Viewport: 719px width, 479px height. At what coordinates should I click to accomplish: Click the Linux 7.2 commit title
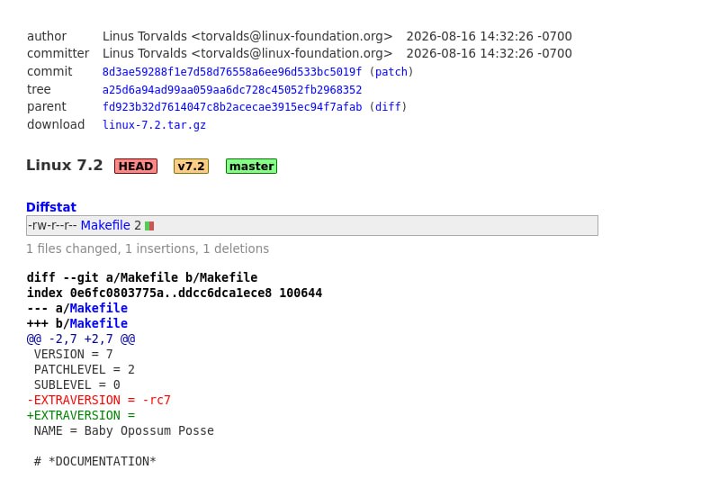click(65, 165)
